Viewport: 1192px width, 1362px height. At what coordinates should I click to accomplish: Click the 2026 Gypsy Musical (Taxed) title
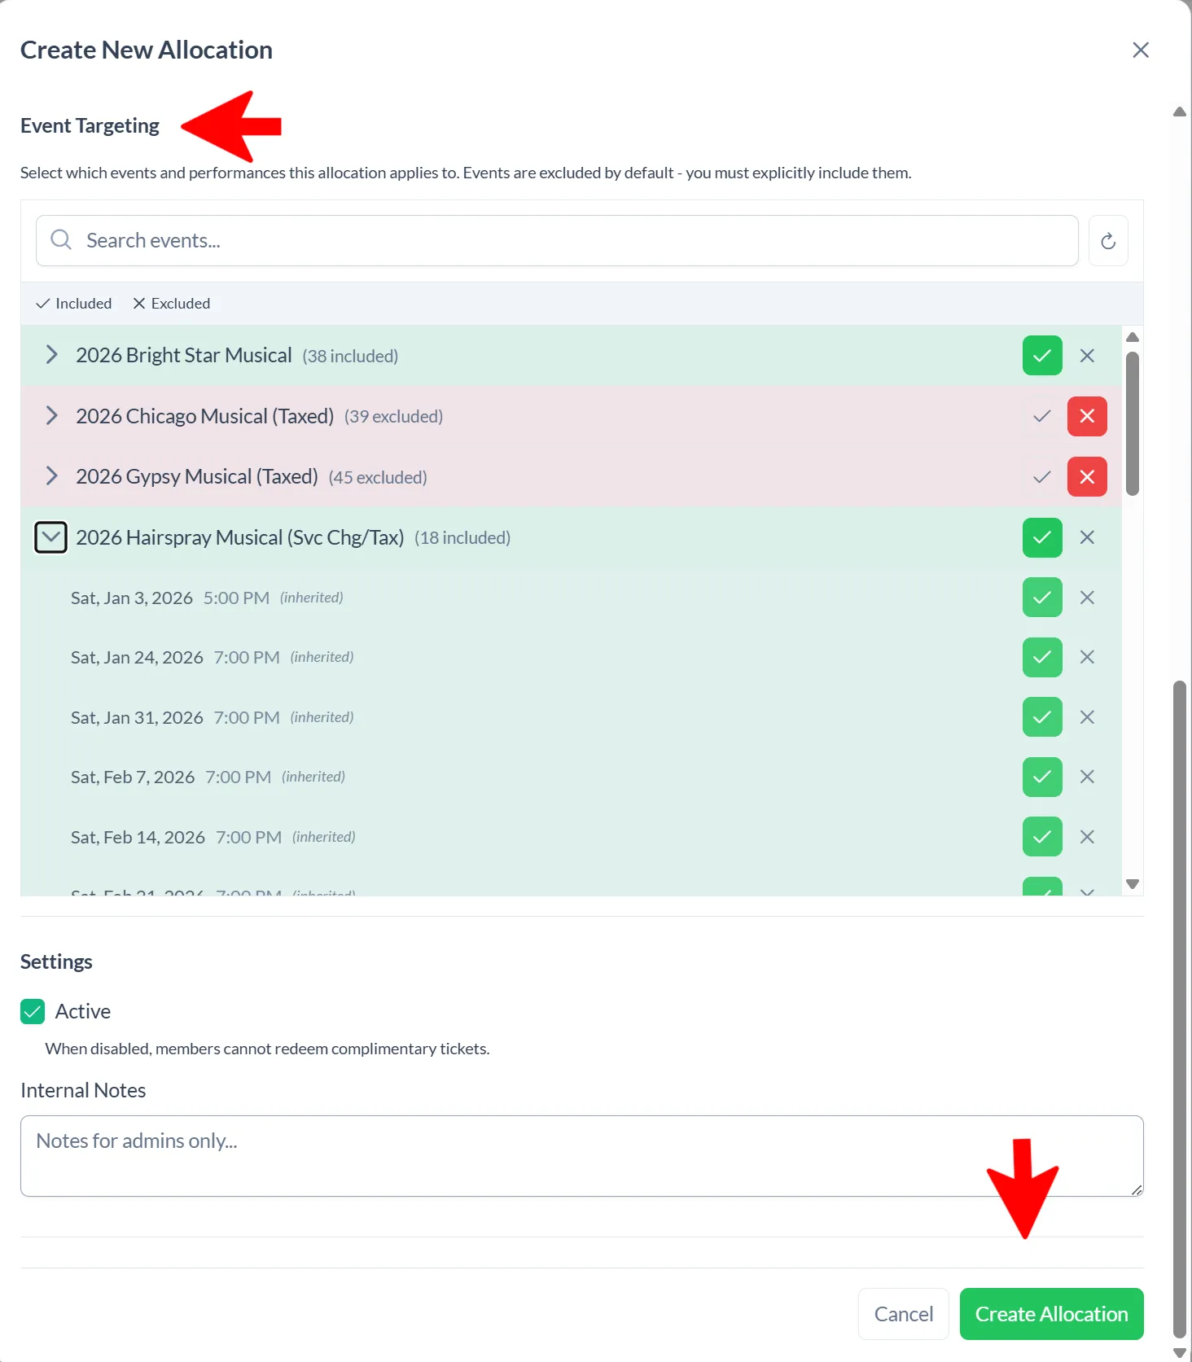coord(197,477)
